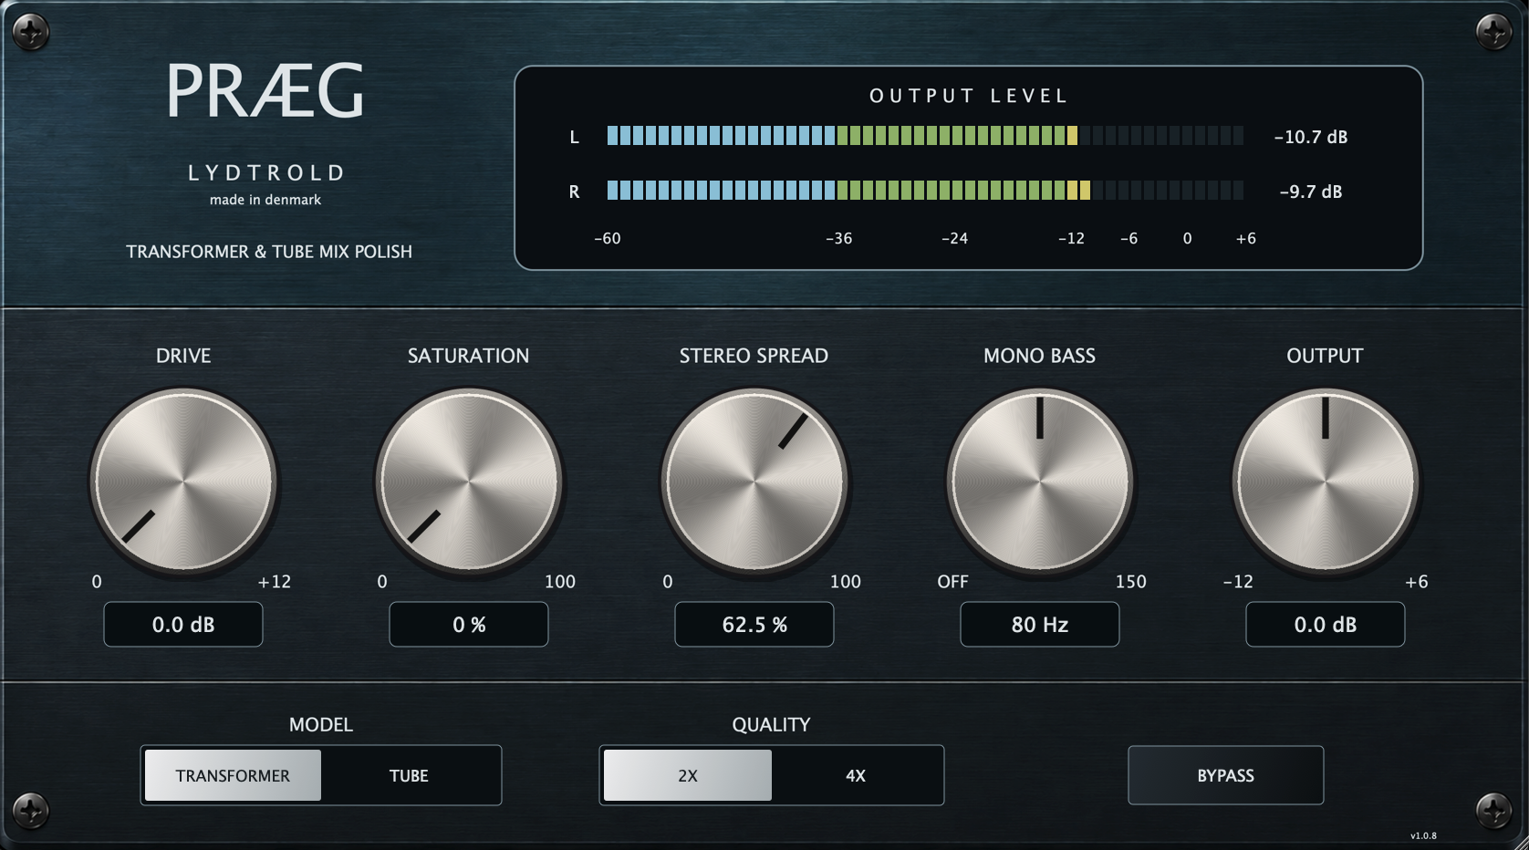This screenshot has height=850, width=1529.
Task: Click the Drive knob
Action: coord(183,481)
